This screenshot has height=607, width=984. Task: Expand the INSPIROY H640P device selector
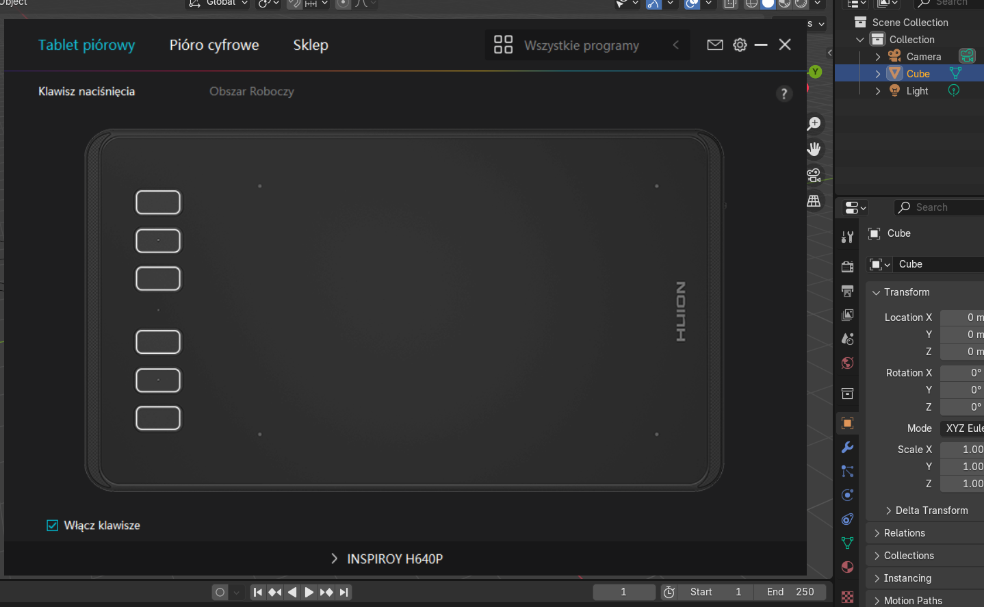pyautogui.click(x=387, y=559)
